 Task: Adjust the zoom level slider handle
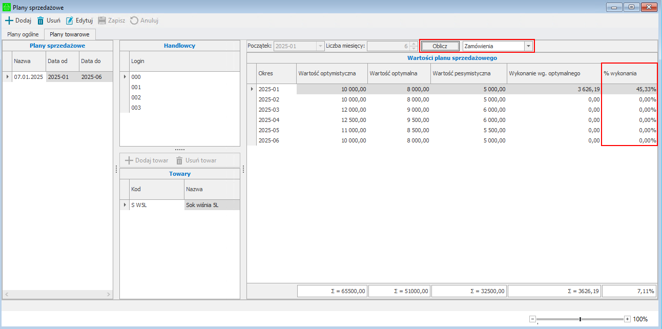(x=580, y=319)
